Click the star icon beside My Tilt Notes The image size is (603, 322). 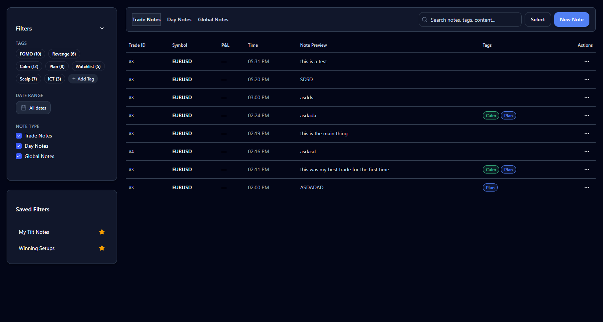pyautogui.click(x=102, y=232)
